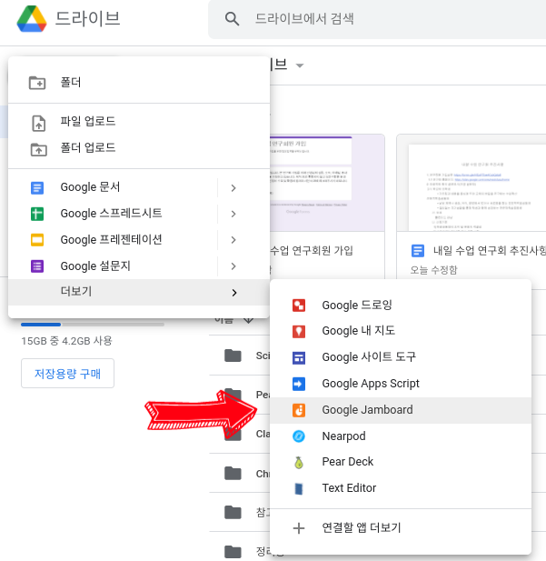
Task: Expand Google 문서 submenu arrow
Action: (x=233, y=188)
